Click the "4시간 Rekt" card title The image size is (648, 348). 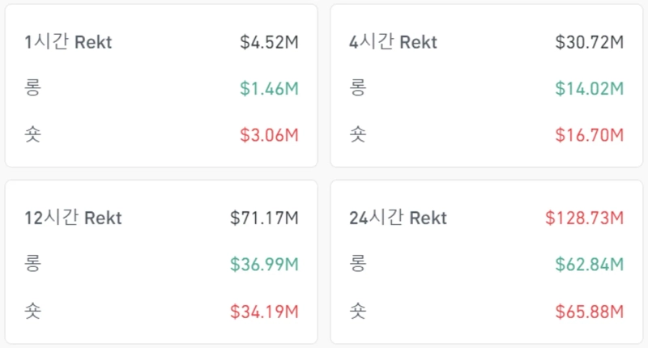point(392,43)
